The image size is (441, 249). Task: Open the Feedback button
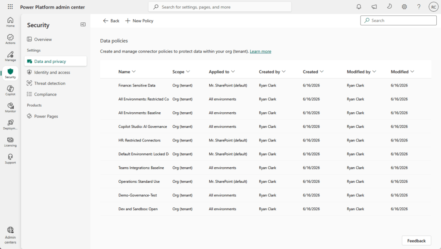click(416, 240)
